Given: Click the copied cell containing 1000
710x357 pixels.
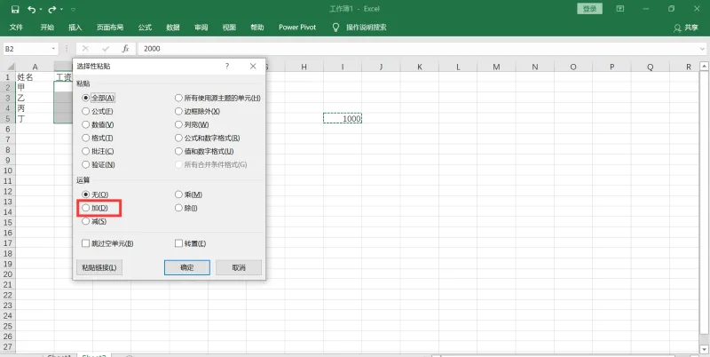Looking at the screenshot, I should pyautogui.click(x=343, y=118).
